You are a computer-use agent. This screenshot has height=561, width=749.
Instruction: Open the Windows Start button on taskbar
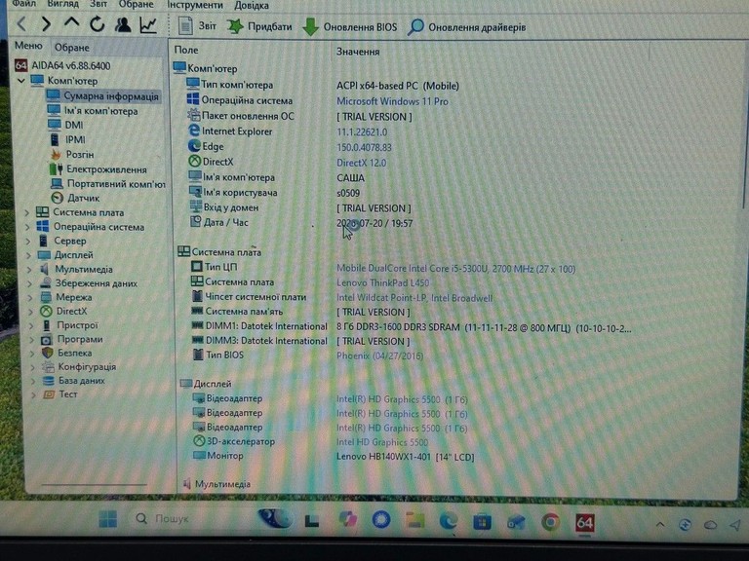(108, 518)
